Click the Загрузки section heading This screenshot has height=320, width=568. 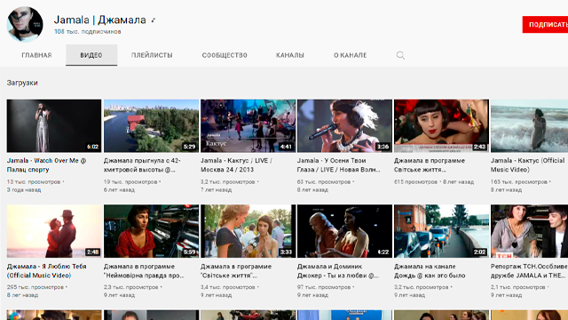click(22, 83)
